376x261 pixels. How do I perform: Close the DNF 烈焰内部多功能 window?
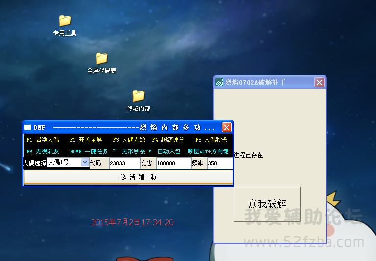[x=226, y=127]
